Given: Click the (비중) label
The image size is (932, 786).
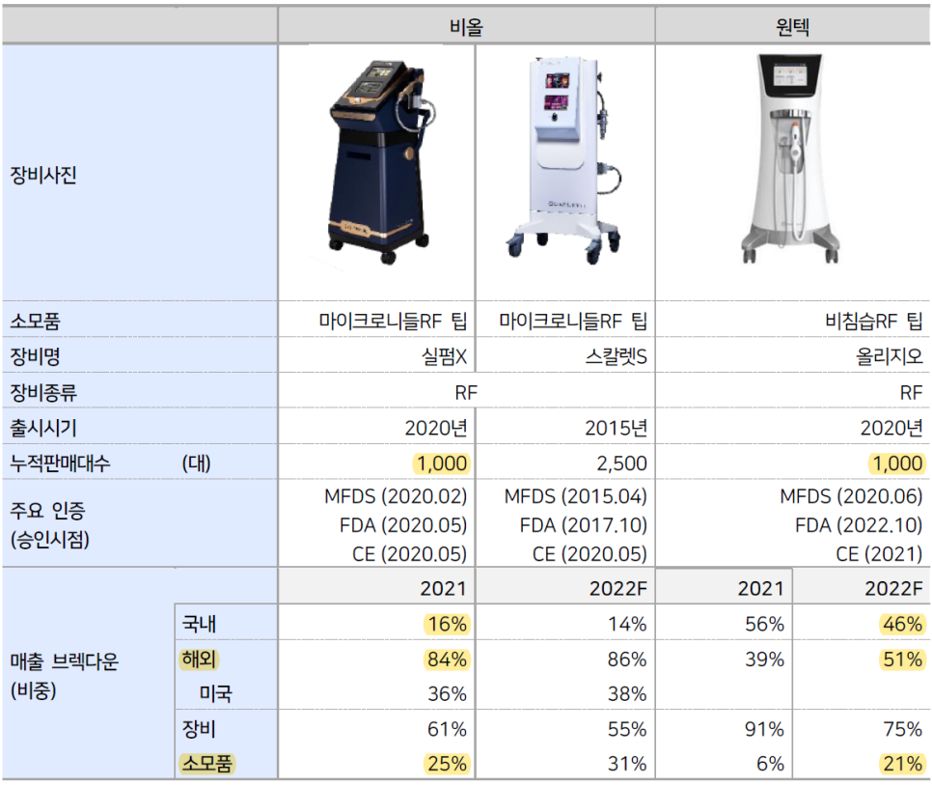Looking at the screenshot, I should point(33,690).
